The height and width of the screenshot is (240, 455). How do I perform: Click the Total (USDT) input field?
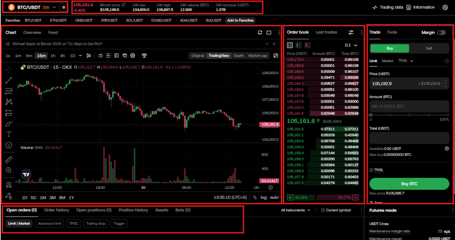point(409,138)
